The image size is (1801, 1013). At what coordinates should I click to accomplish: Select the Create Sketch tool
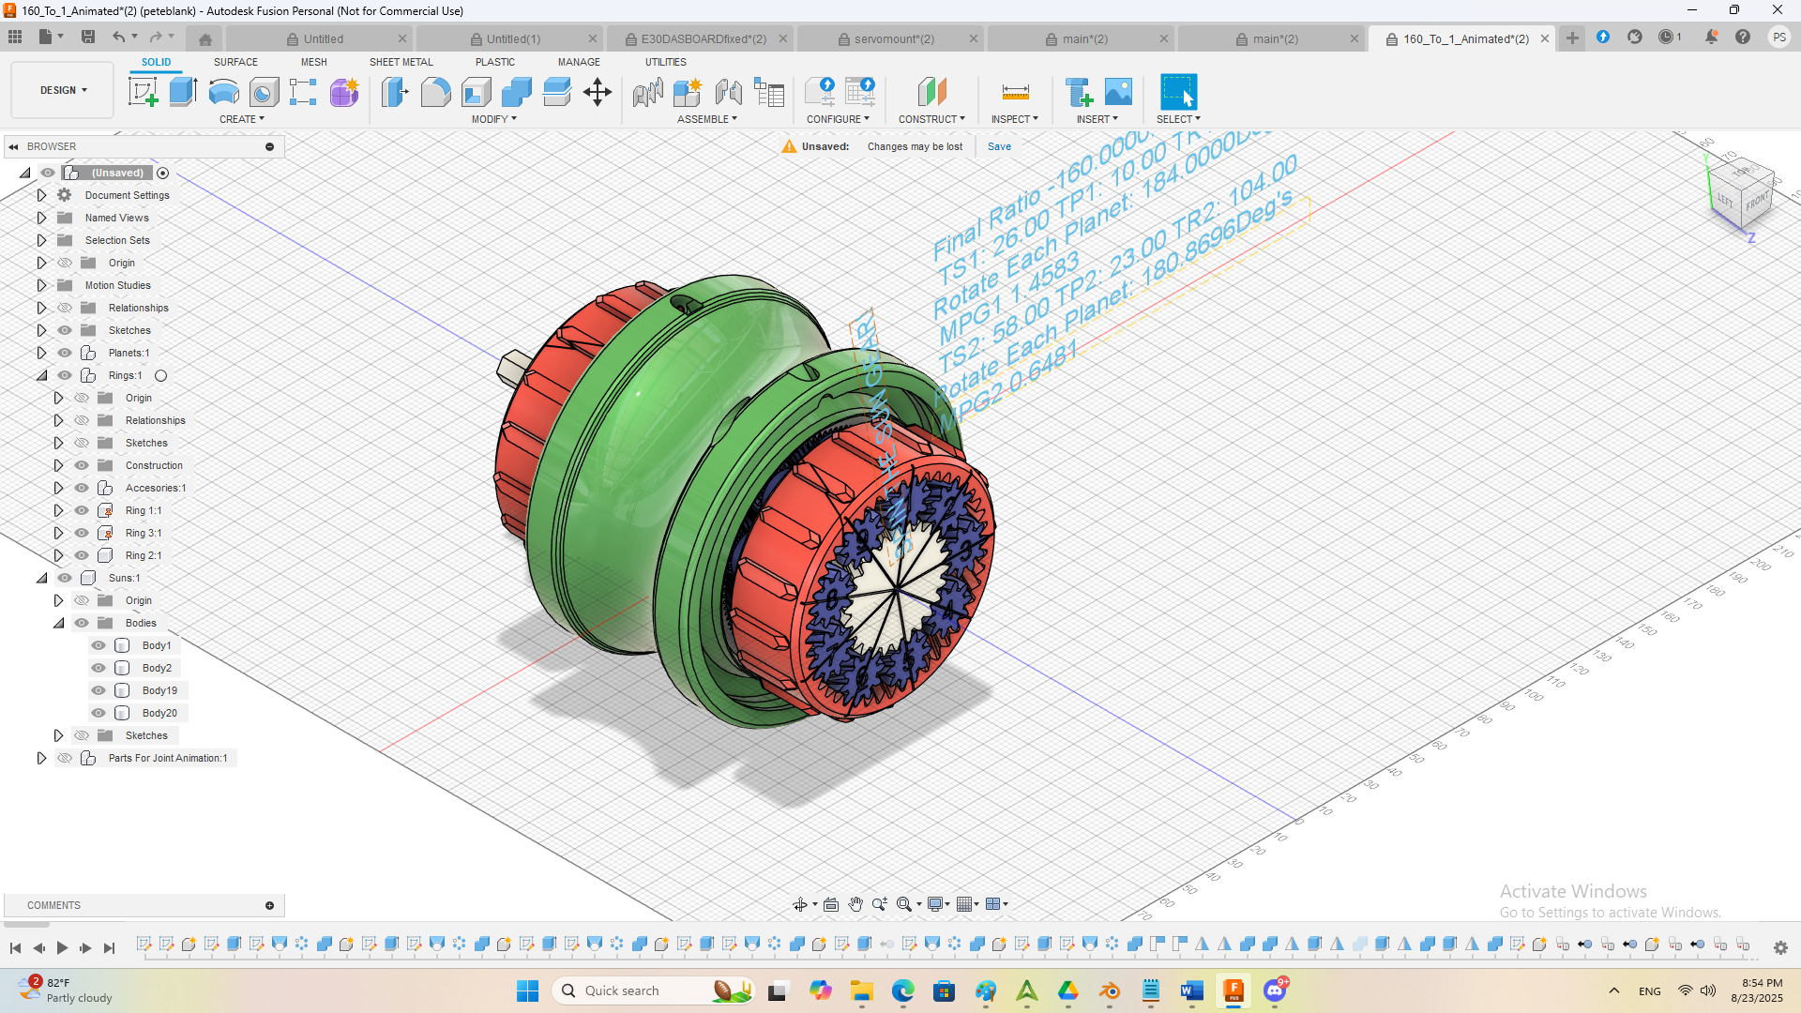point(143,92)
